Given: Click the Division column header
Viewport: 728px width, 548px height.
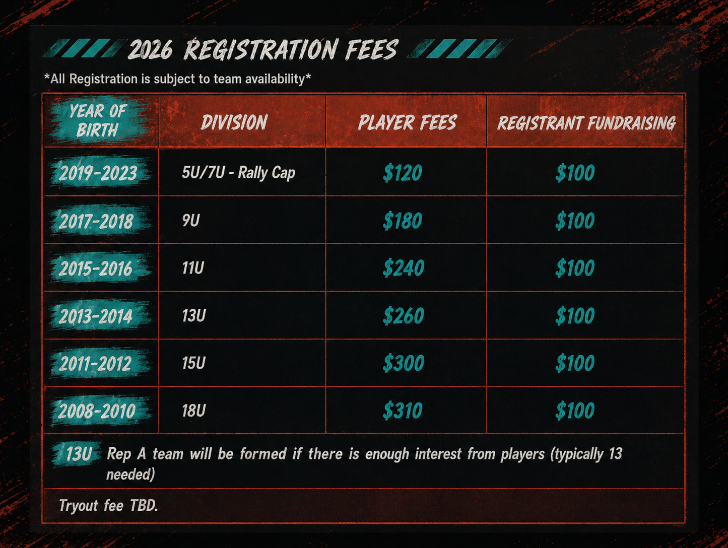Looking at the screenshot, I should point(234,122).
